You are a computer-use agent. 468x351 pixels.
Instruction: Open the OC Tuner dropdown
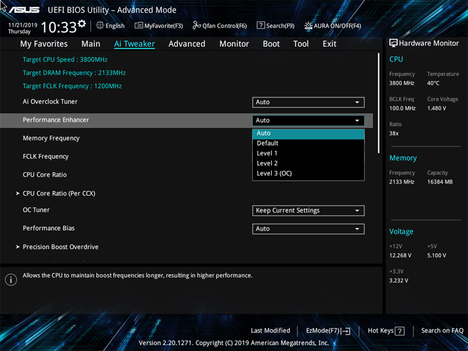308,211
